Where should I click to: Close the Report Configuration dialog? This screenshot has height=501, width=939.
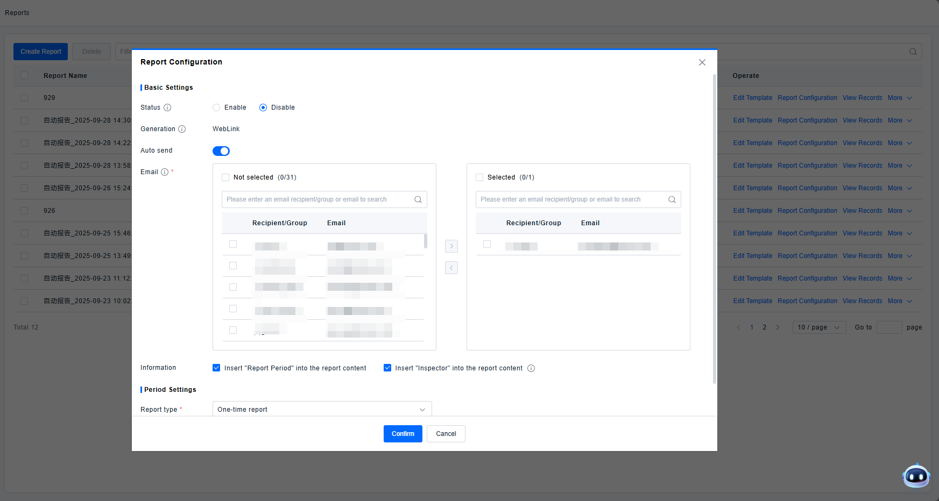[702, 62]
